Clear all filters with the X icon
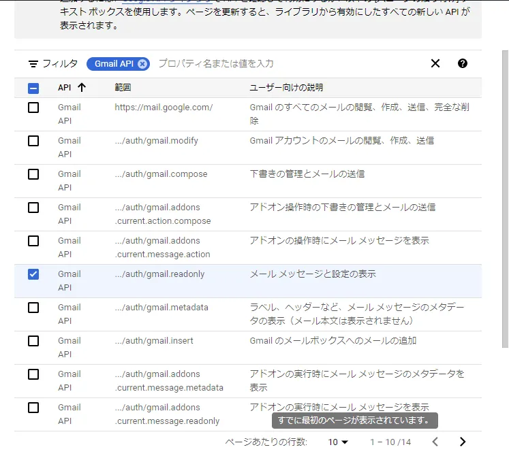Viewport: 509px width, 475px height. click(x=435, y=63)
